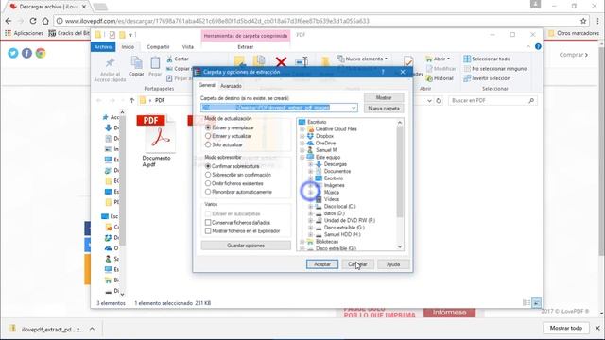This screenshot has height=340, width=605.
Task: Open Vista ribbon tab
Action: pos(188,46)
